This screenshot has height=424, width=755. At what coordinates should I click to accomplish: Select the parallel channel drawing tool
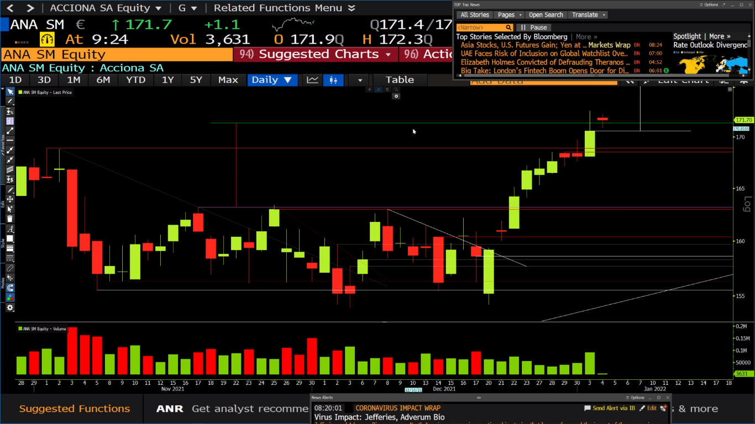pos(10,170)
